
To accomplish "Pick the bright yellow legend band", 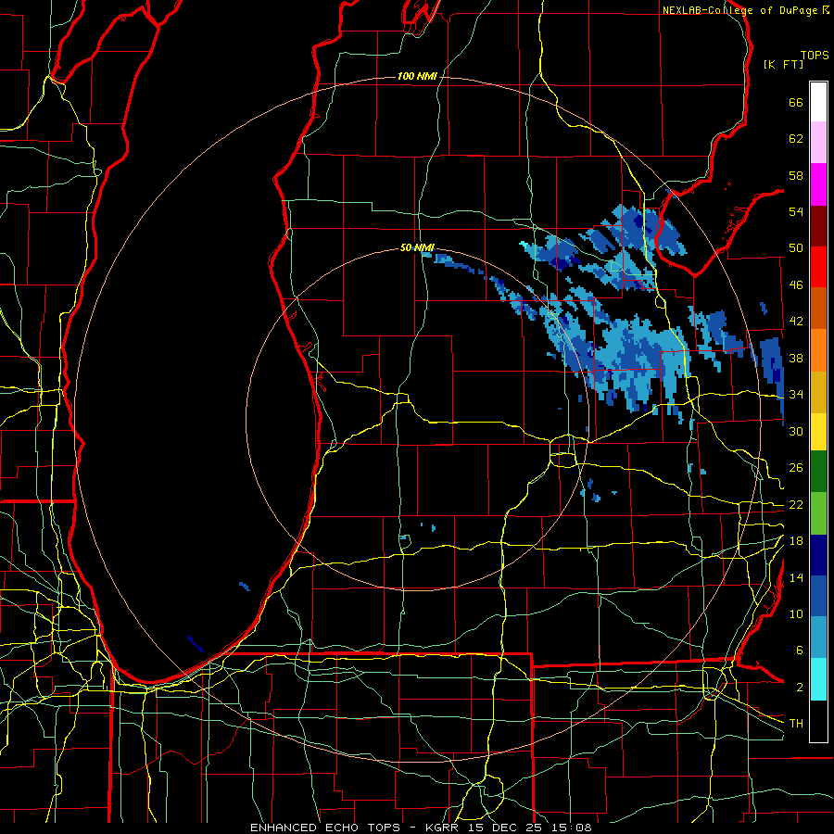I will pyautogui.click(x=818, y=431).
